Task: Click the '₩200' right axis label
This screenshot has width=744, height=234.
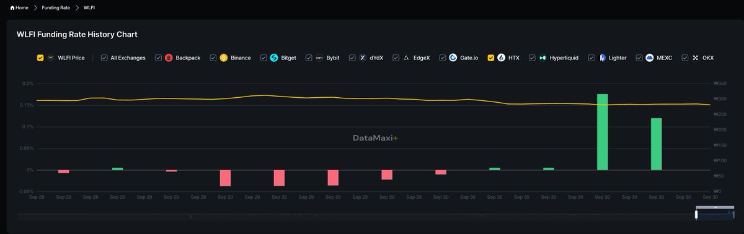Action: (719, 130)
